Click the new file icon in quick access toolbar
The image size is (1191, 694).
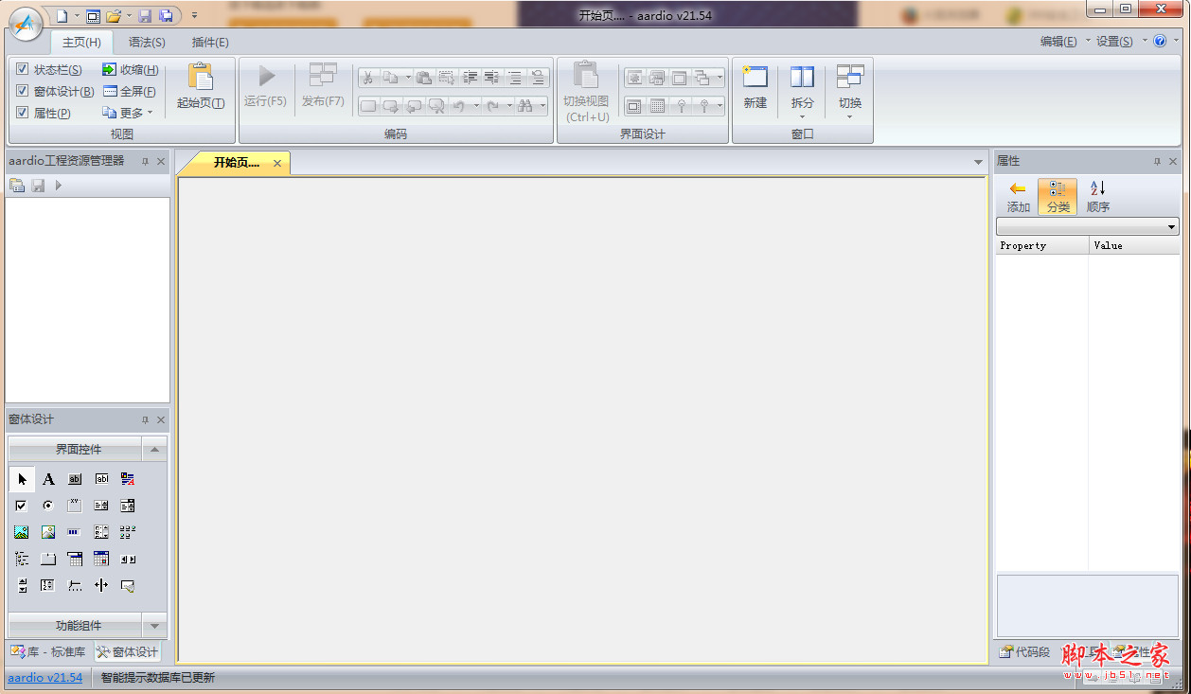[61, 15]
